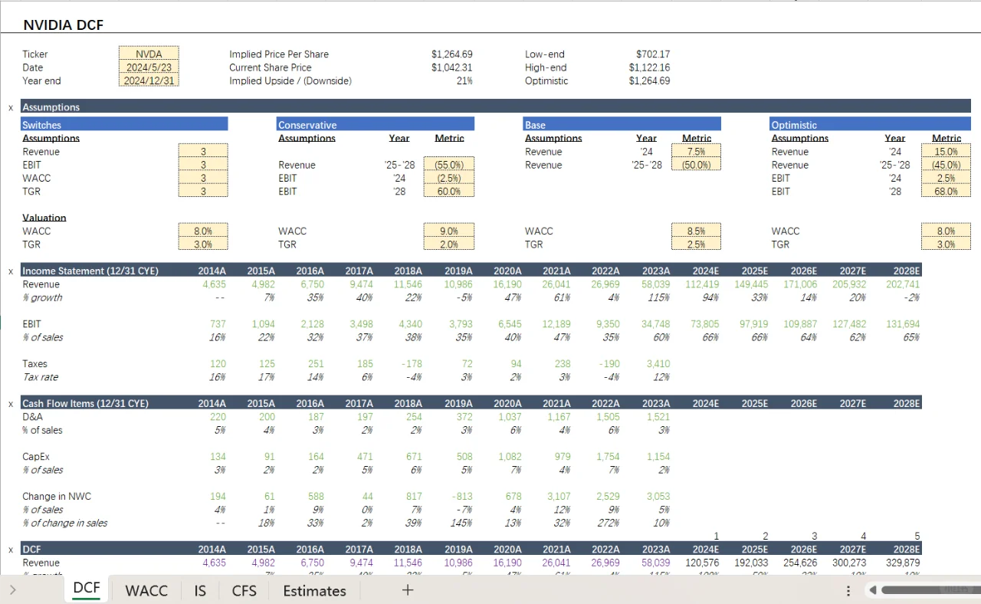The width and height of the screenshot is (981, 604).
Task: Open the IS sheet tab
Action: pos(200,590)
